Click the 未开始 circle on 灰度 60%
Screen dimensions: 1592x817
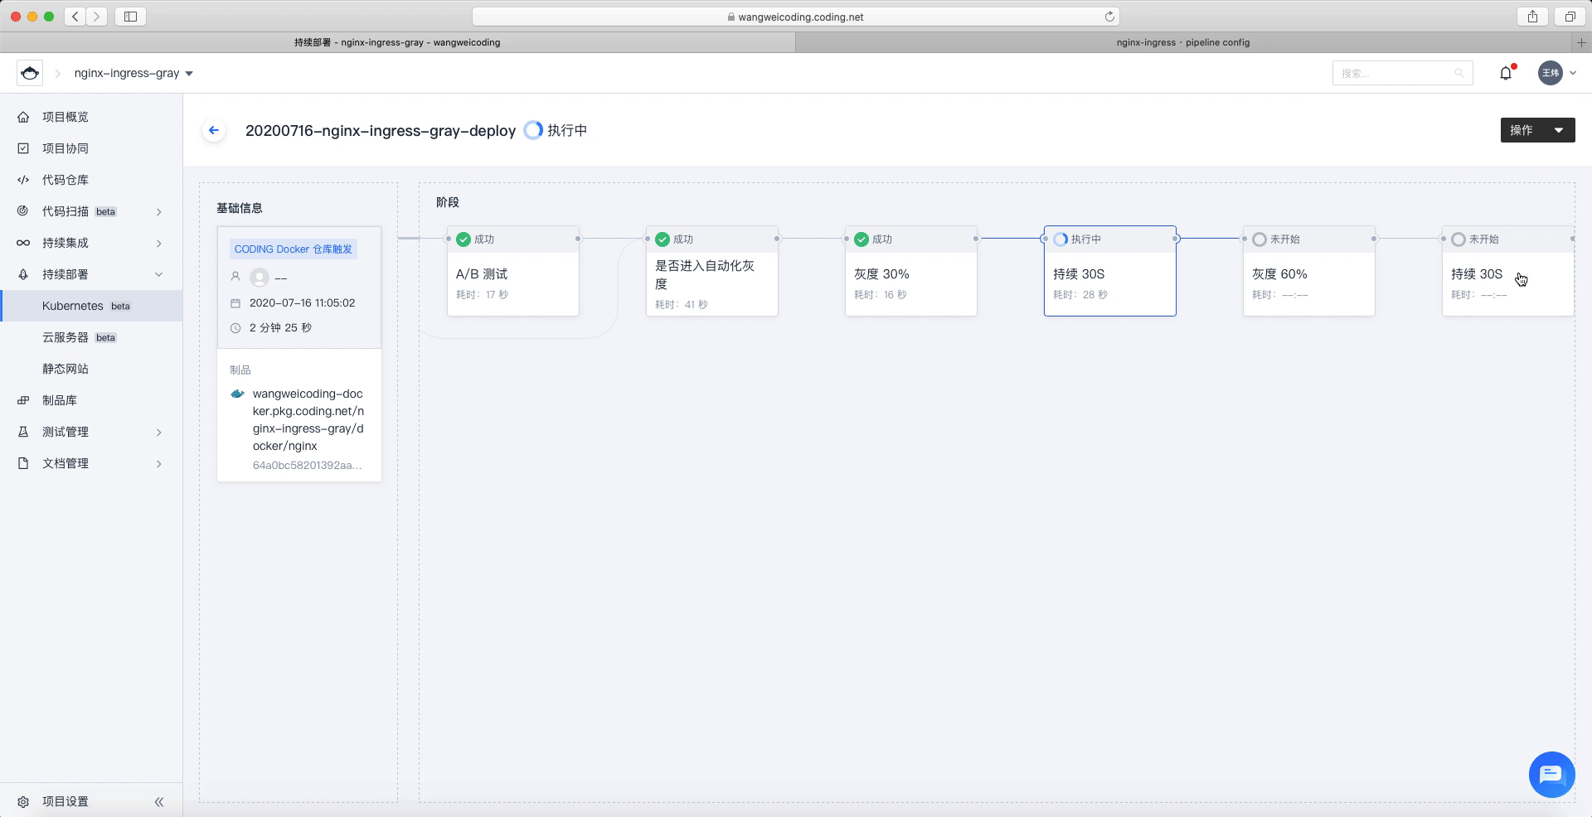[x=1260, y=239]
